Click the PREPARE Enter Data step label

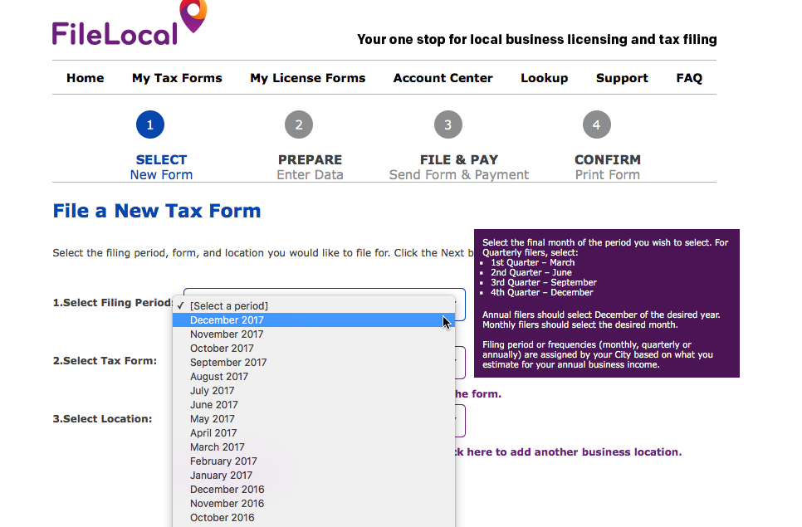tap(310, 167)
